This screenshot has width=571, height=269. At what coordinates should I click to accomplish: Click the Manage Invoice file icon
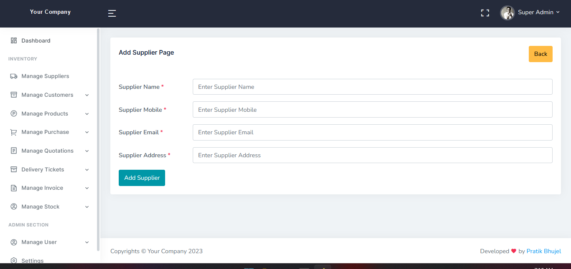(x=14, y=188)
